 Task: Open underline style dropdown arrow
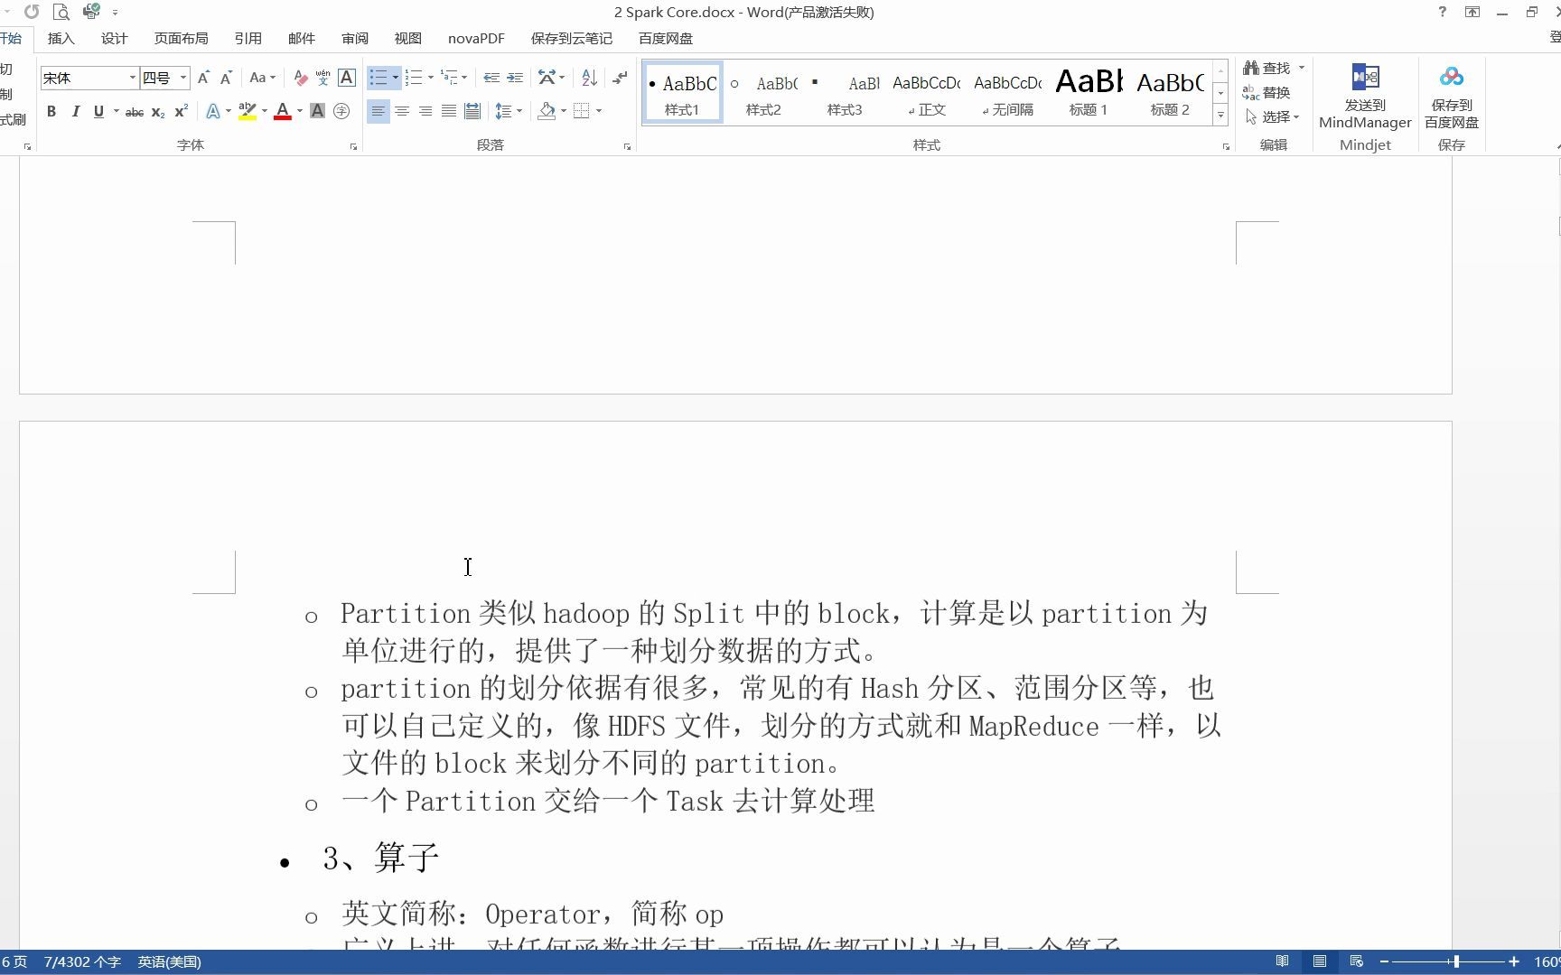pyautogui.click(x=117, y=111)
